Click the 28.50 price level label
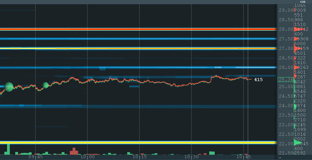Image resolution: width=312 pixels, height=160 pixels. (286, 20)
